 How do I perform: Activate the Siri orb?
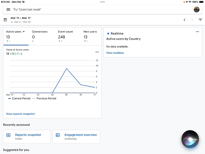point(190,139)
